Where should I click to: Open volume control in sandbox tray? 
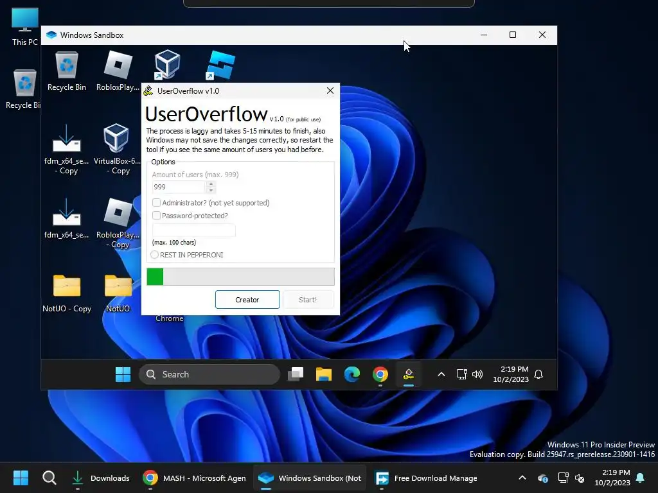[x=477, y=374]
